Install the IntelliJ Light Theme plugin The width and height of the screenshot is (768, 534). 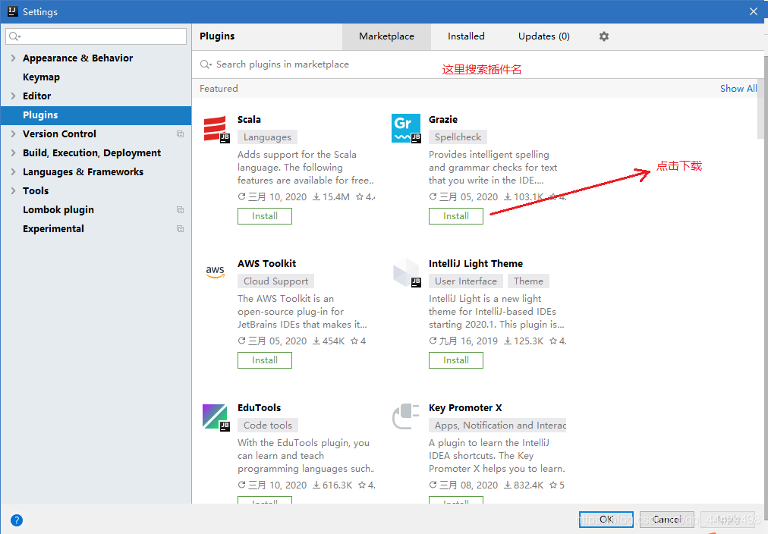[x=456, y=360]
